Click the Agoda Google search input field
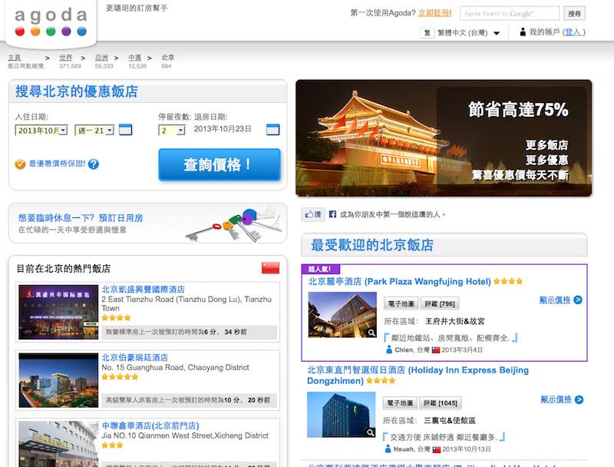The width and height of the screenshot is (614, 467). point(510,14)
